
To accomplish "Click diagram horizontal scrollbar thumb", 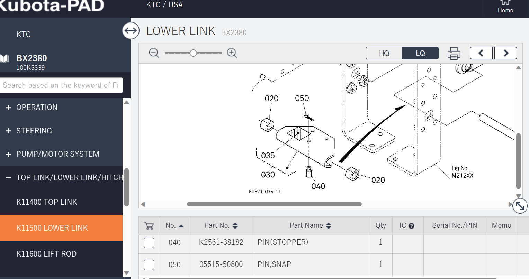I will 274,204.
